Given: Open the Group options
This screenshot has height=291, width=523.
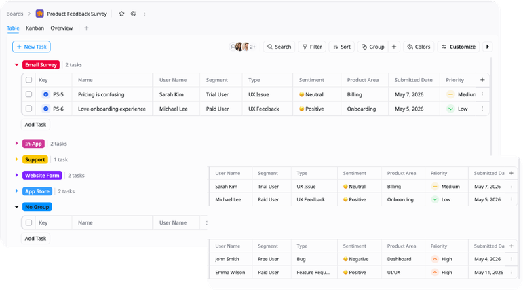Looking at the screenshot, I should tap(373, 47).
